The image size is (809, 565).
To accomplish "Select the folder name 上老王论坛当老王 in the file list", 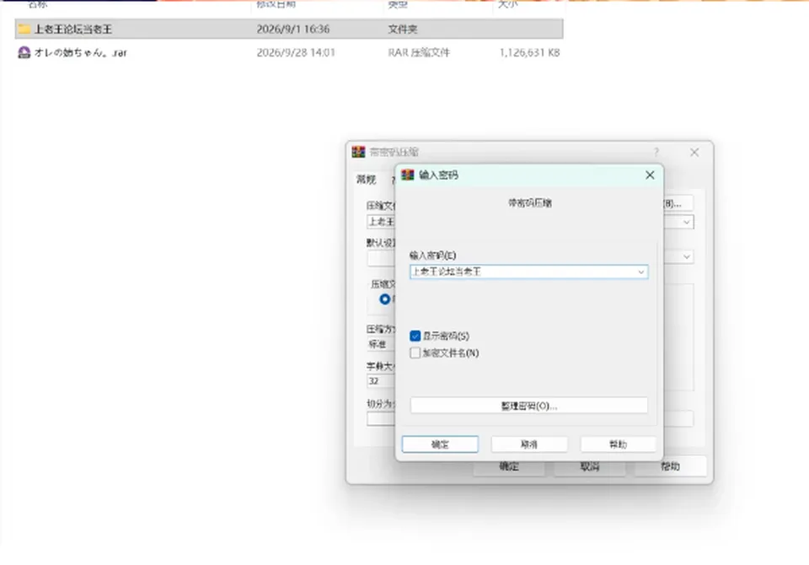I will (x=72, y=30).
